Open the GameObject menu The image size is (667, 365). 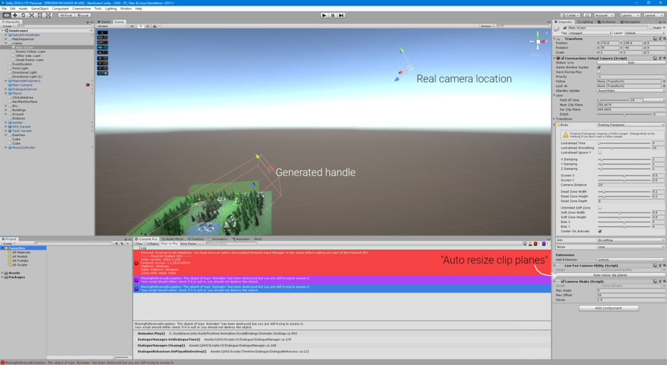tap(40, 8)
